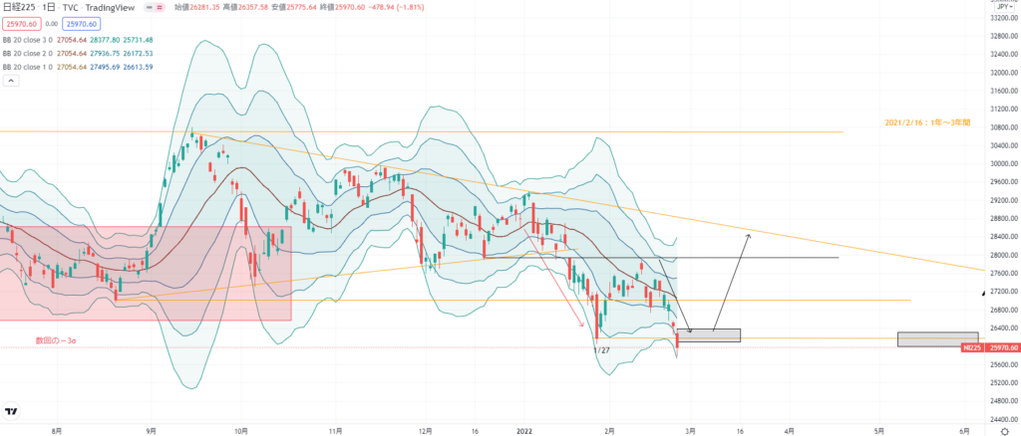Select the 2021/2/16：1年〜3年間 annotation text

point(928,122)
